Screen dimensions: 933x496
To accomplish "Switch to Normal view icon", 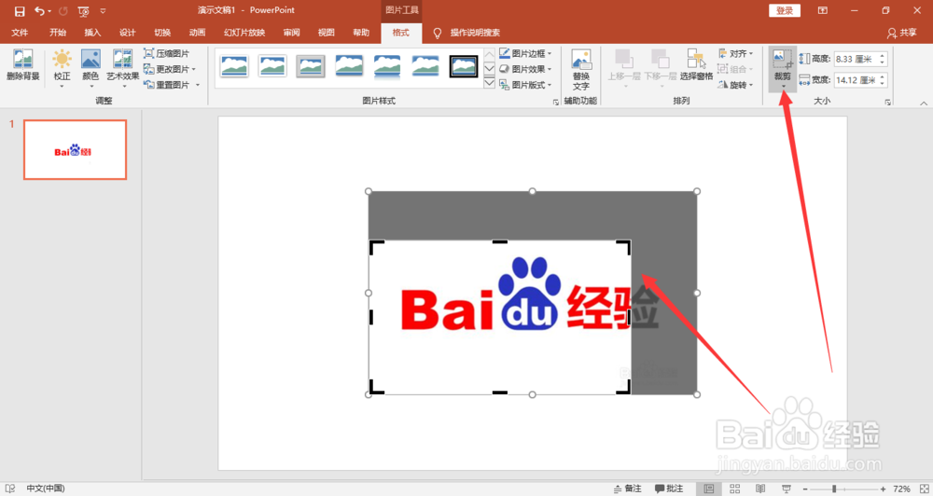I will (x=709, y=489).
